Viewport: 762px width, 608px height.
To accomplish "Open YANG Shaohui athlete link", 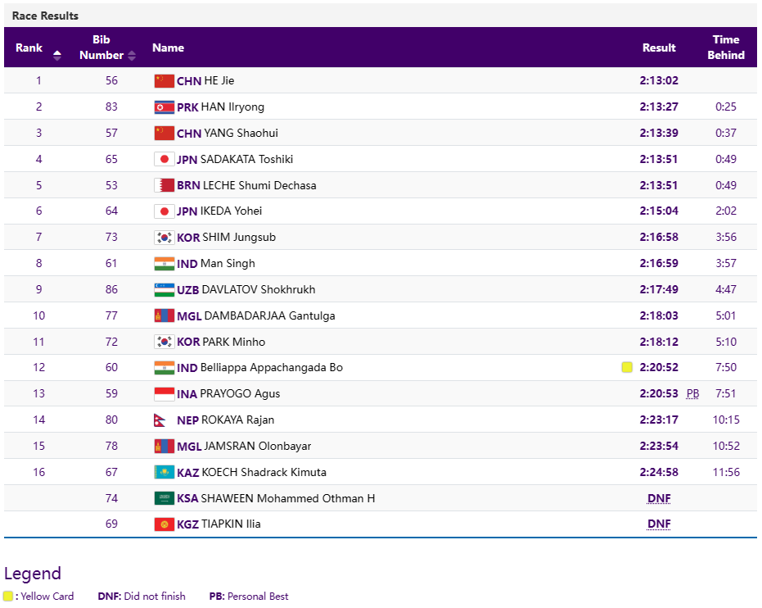I will [x=241, y=133].
